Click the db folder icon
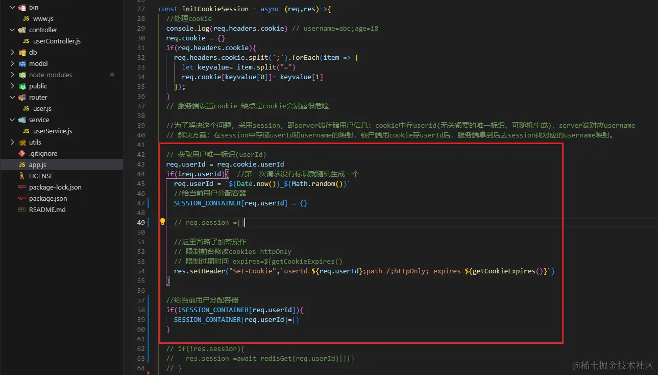 click(22, 53)
